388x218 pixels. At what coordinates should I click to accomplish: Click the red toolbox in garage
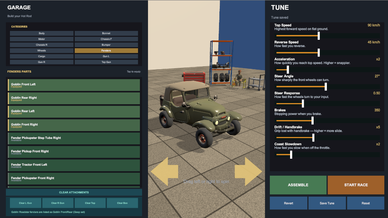pyautogui.click(x=194, y=77)
